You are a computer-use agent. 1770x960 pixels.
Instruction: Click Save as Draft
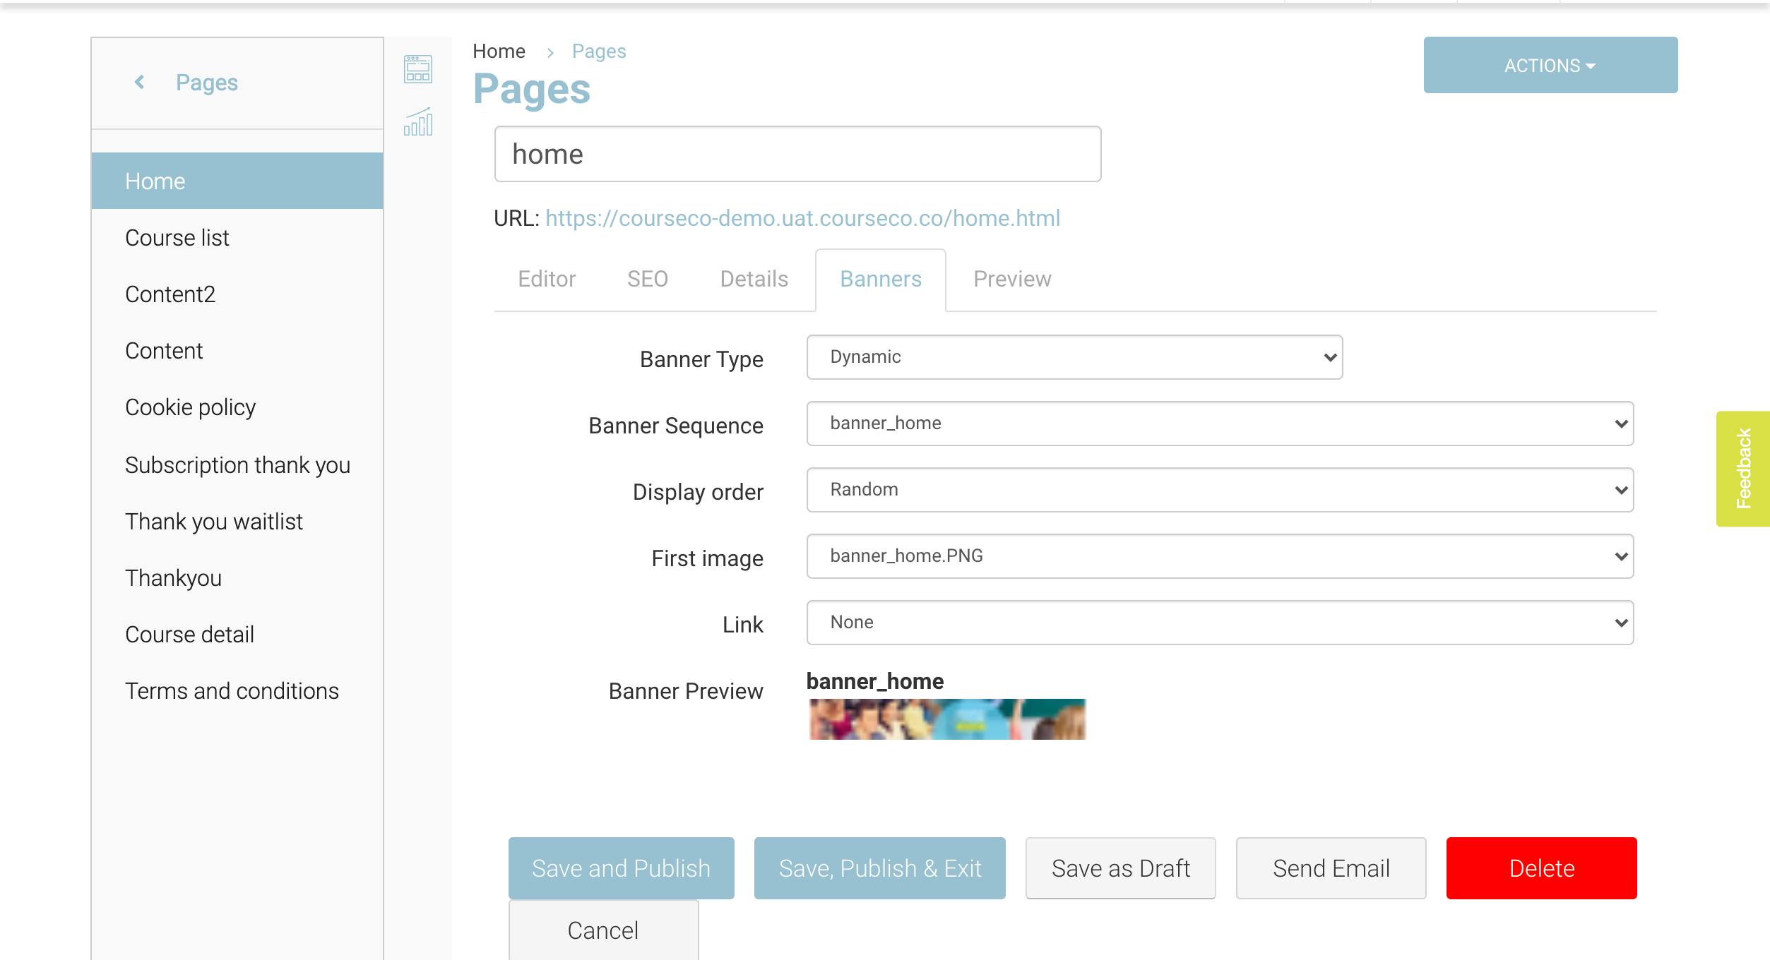pyautogui.click(x=1120, y=868)
